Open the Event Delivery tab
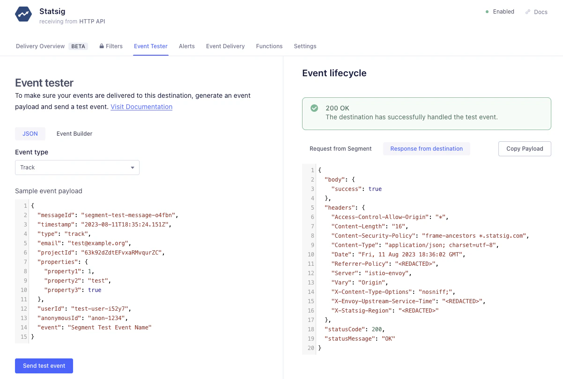Screen dimensions: 563x379 click(x=225, y=46)
